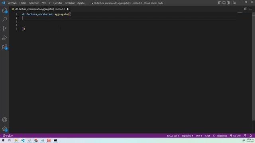Toggle the secondary side bar layout icon
Image resolution: width=255 pixels, height=143 pixels.
point(228,3)
